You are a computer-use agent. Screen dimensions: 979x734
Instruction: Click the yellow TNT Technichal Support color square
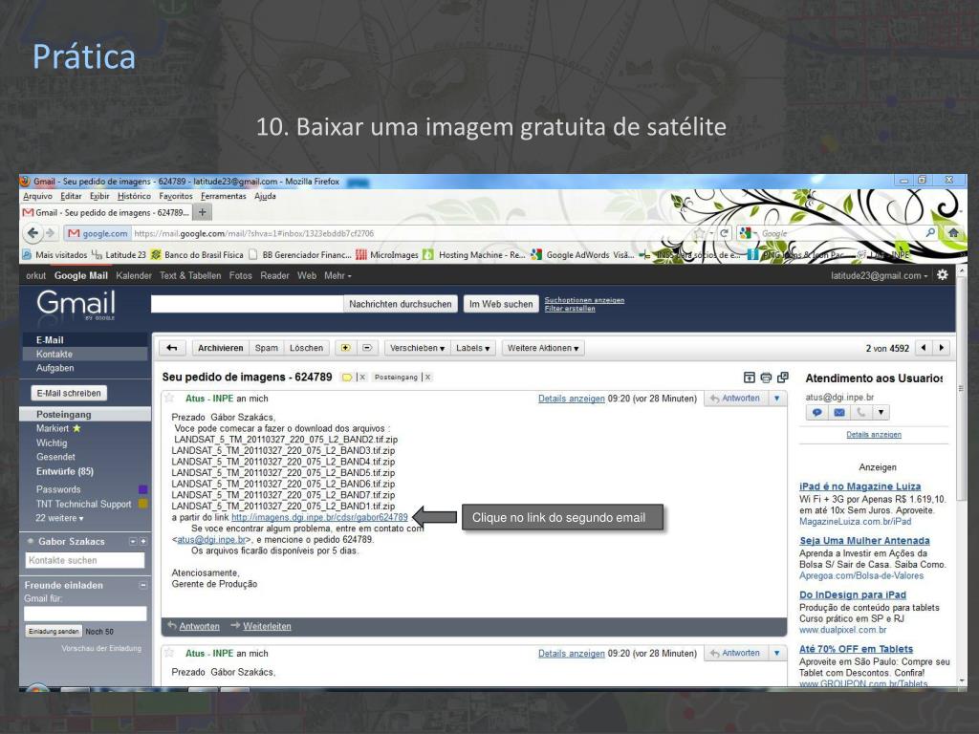point(143,504)
